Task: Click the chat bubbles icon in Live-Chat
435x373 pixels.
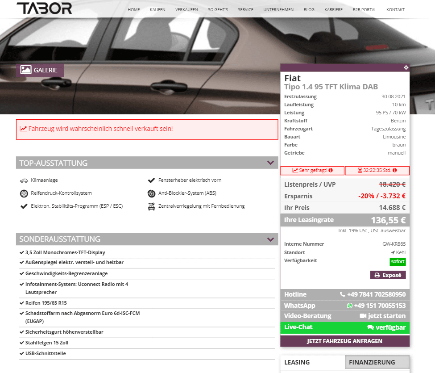Action: coord(371,327)
